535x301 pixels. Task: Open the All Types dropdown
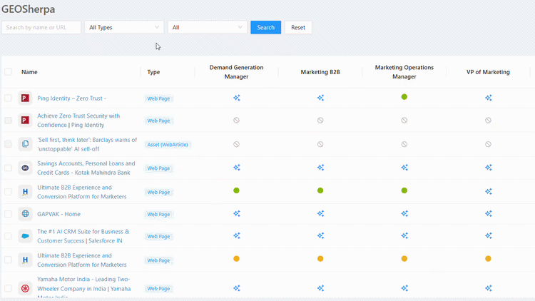click(124, 27)
